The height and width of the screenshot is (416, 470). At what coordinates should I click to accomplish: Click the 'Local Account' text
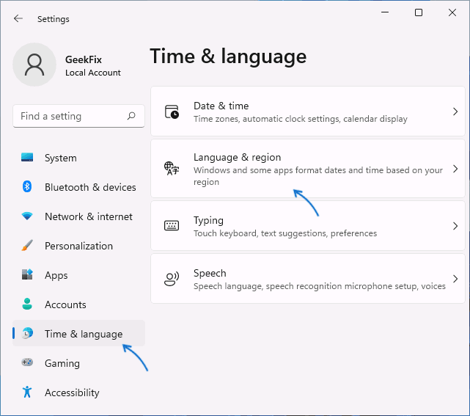pyautogui.click(x=93, y=73)
